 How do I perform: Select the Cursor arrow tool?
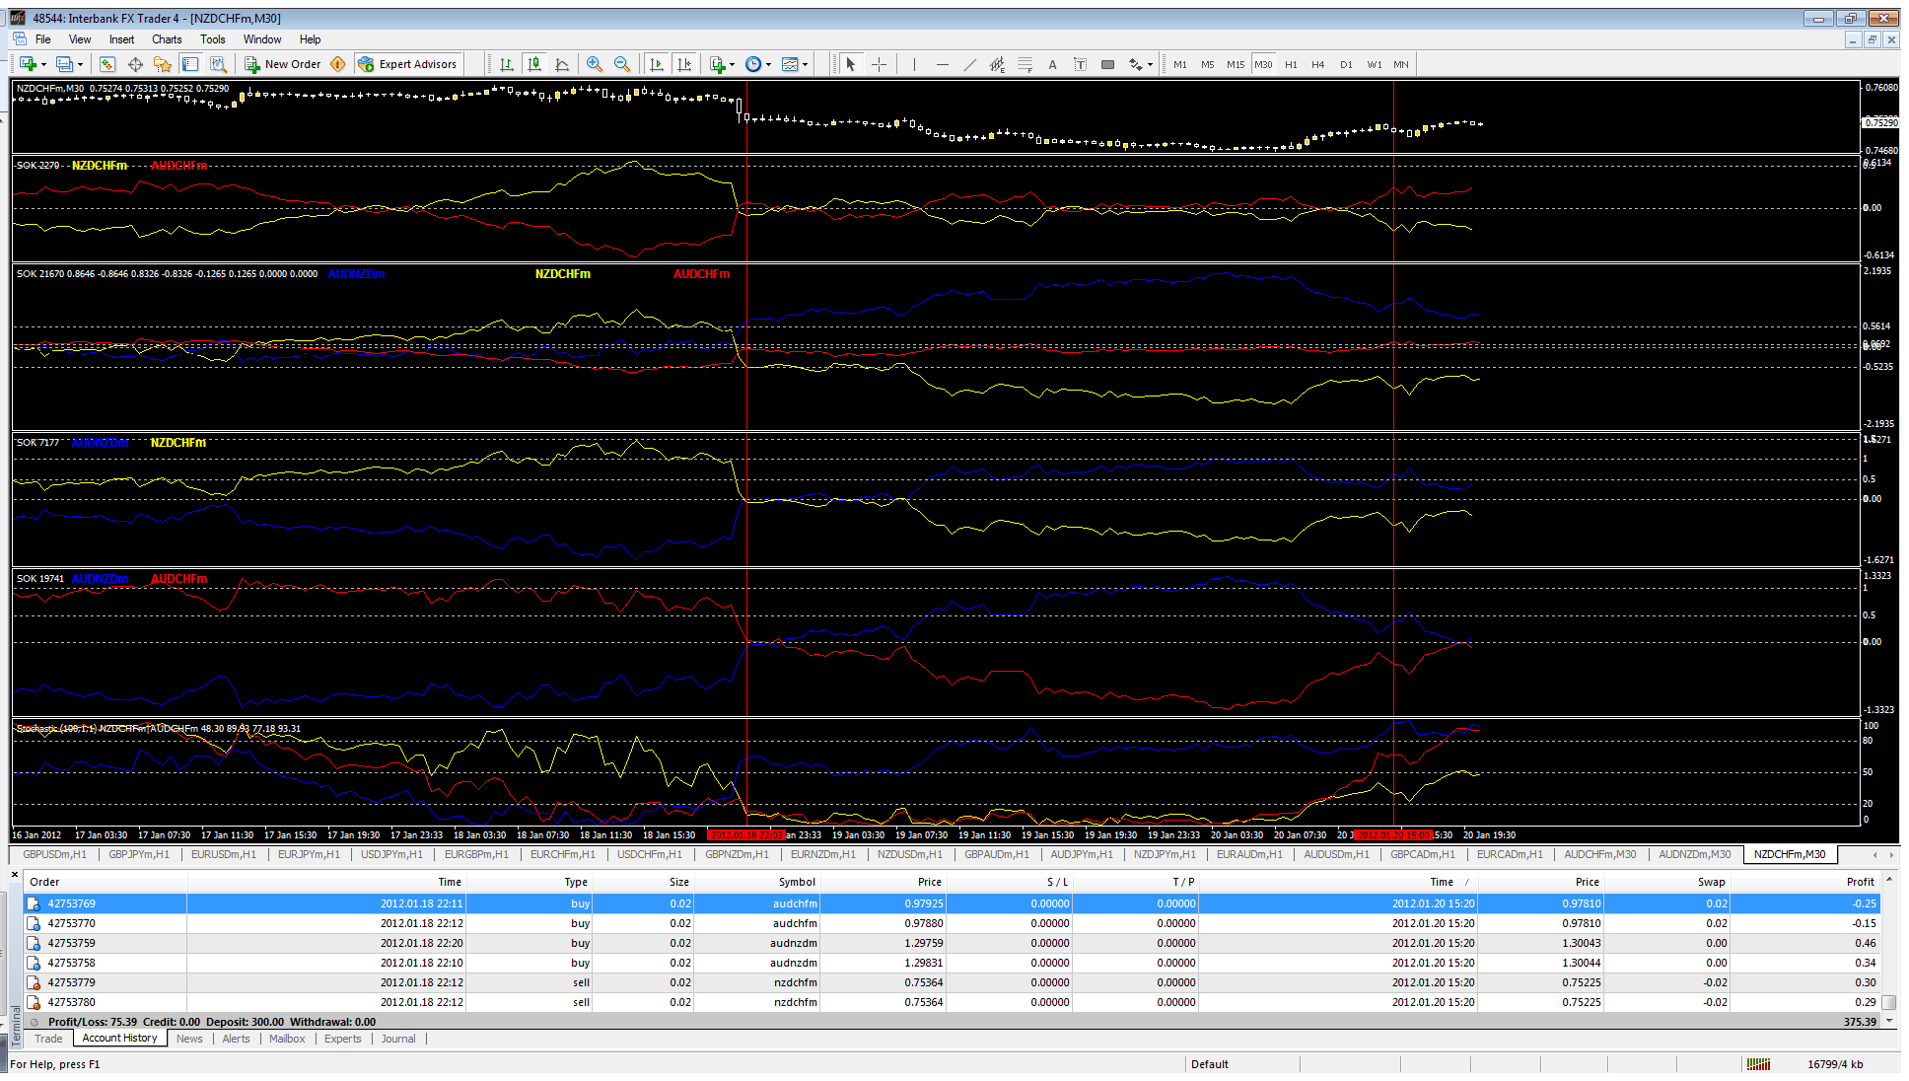point(850,64)
